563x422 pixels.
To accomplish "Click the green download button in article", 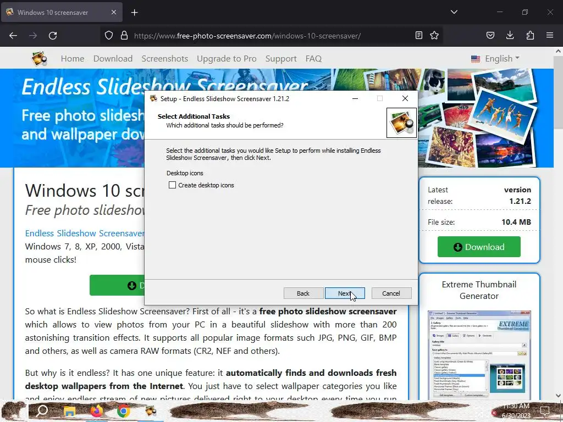I will tap(117, 285).
